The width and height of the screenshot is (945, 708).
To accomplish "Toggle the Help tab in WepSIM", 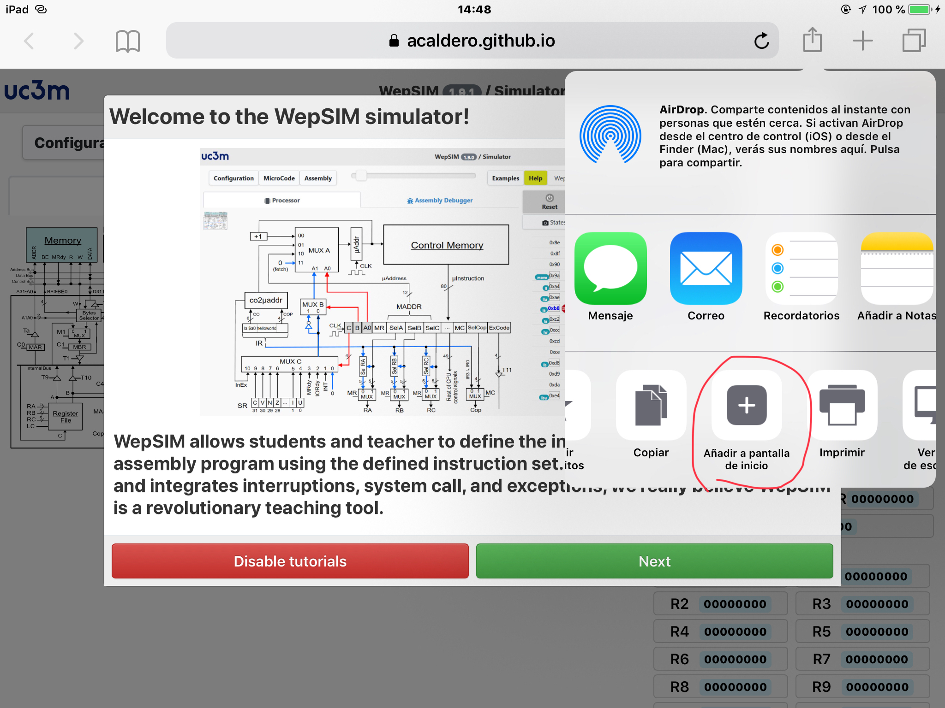I will [534, 178].
